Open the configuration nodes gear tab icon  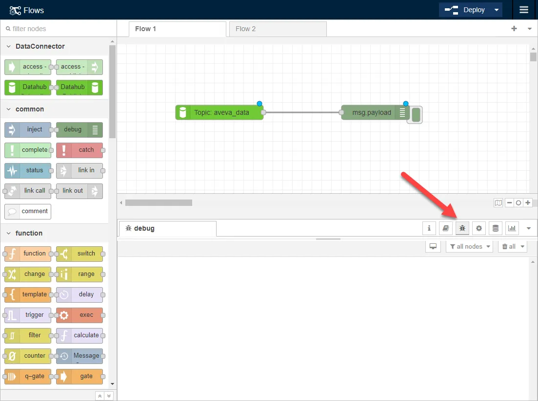click(478, 228)
